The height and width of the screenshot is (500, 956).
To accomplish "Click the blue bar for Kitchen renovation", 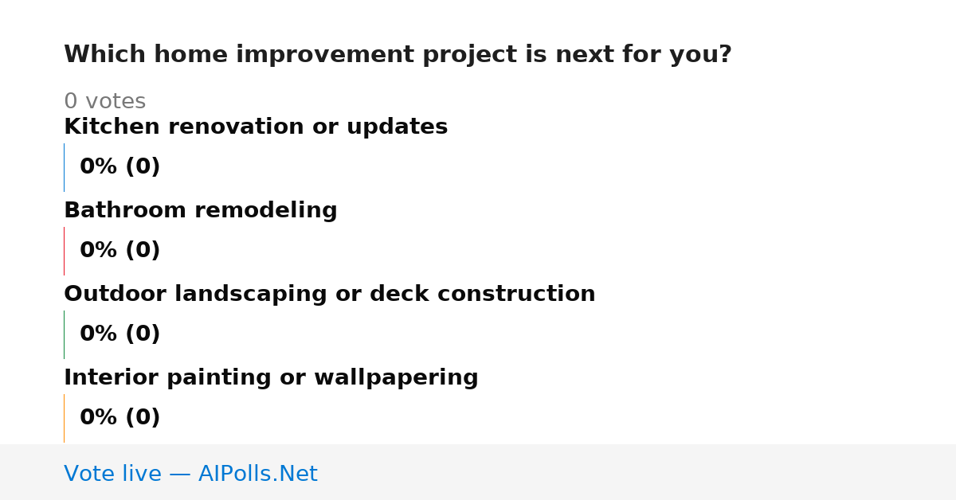I will [64, 167].
